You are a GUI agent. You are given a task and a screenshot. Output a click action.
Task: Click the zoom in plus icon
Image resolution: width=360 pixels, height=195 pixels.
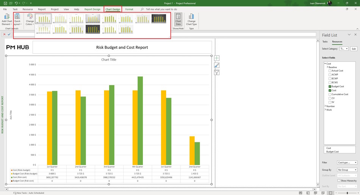click(358, 193)
